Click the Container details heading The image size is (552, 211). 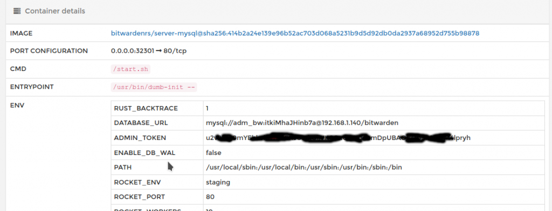tap(55, 11)
